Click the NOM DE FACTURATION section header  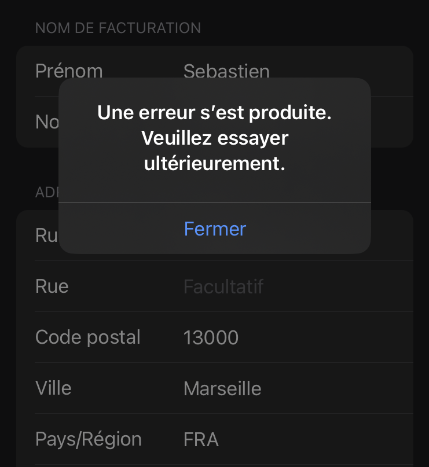118,28
